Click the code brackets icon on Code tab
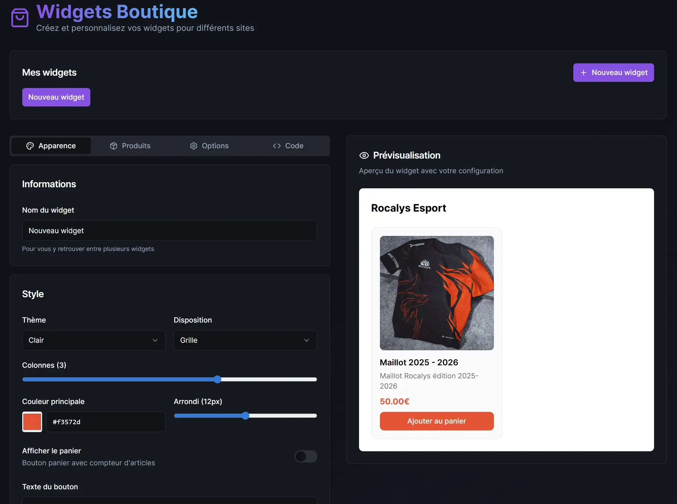The height and width of the screenshot is (504, 677). click(x=277, y=146)
